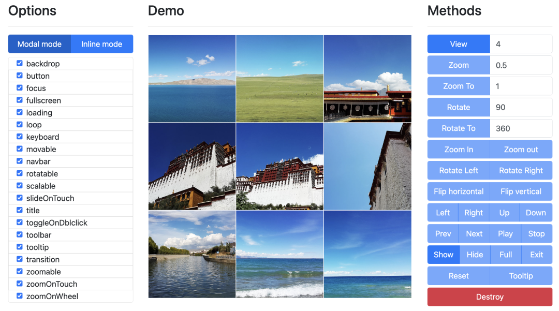The height and width of the screenshot is (311, 559).
Task: Click the Rotate button
Action: [459, 107]
